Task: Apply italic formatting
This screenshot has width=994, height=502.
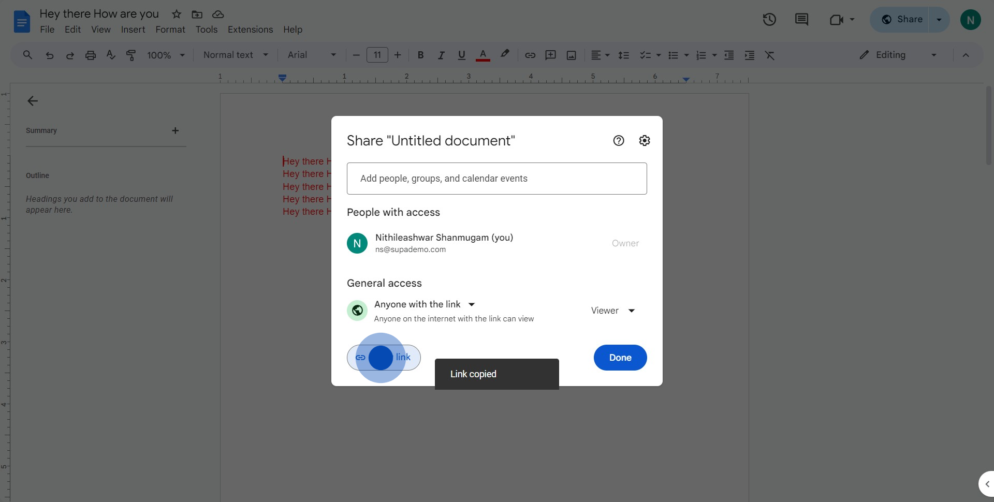Action: pos(441,55)
